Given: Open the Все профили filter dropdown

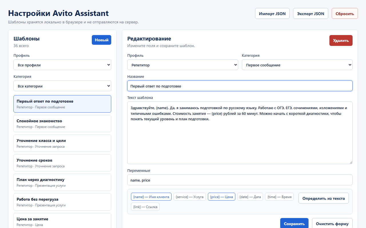Looking at the screenshot, I should click(62, 65).
